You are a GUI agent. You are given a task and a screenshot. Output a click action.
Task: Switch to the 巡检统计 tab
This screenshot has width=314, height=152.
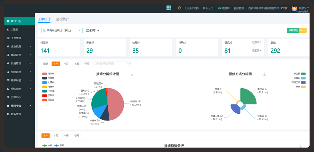pyautogui.click(x=62, y=19)
